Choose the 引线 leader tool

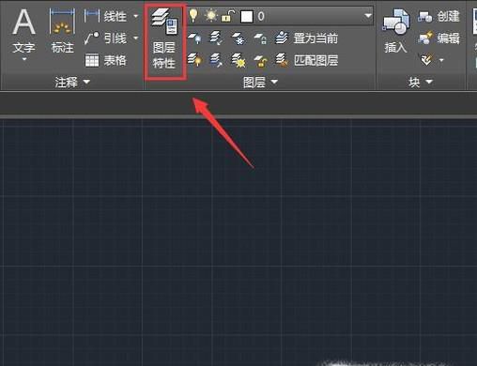coord(105,38)
